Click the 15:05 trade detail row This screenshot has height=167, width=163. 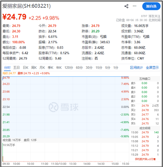145,137
